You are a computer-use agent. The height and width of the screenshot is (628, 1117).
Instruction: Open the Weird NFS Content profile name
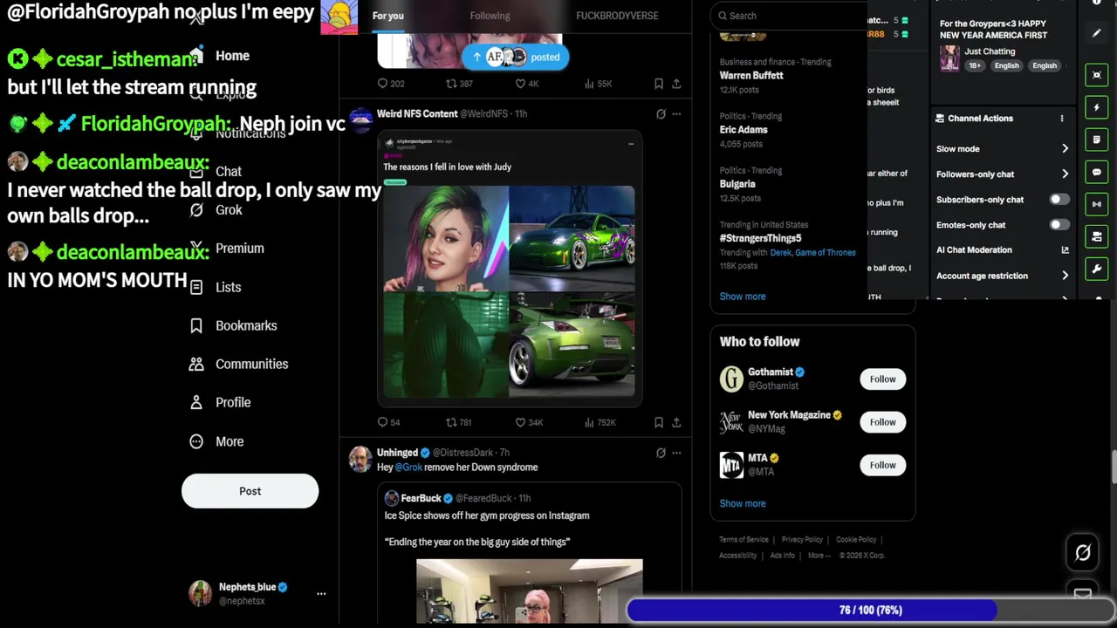[417, 113]
